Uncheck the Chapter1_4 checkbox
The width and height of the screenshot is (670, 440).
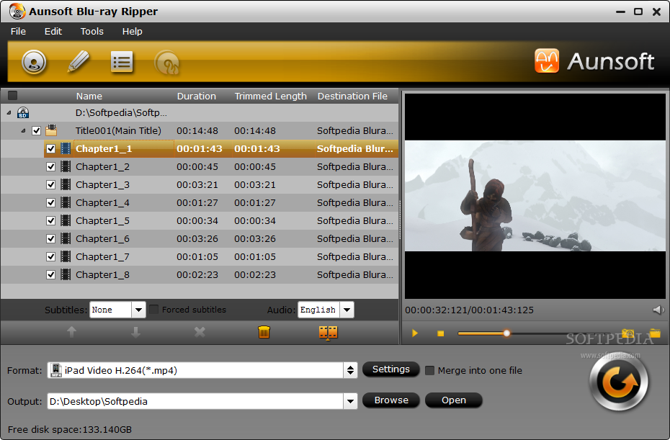(51, 202)
